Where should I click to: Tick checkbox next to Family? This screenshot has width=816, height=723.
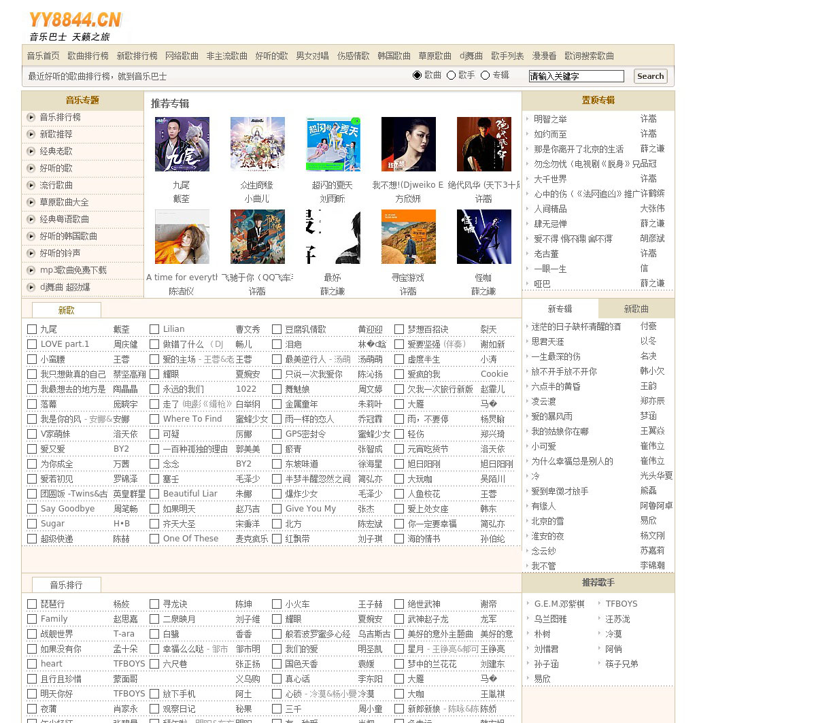32,619
